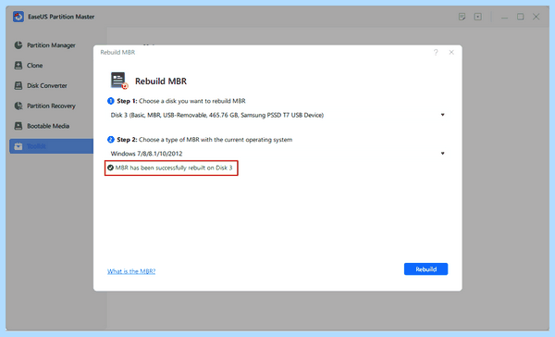Click the Partition Recovery sidebar icon
The height and width of the screenshot is (337, 555).
[x=18, y=106]
